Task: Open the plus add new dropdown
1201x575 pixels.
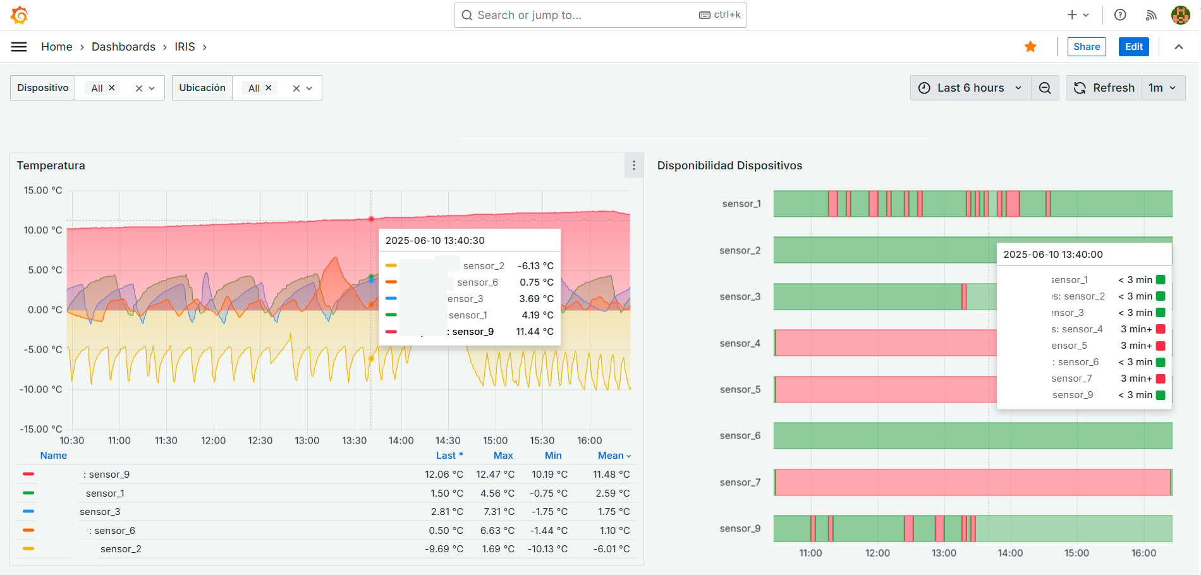Action: (x=1078, y=15)
